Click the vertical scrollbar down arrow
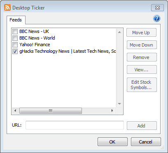 coord(119,104)
